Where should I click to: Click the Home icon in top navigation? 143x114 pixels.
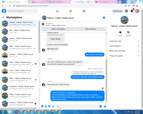[x=57, y=11]
